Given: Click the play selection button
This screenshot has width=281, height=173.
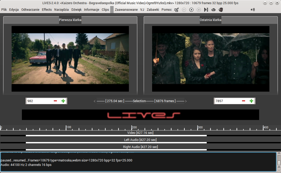Looking at the screenshot, I should tap(206, 10).
